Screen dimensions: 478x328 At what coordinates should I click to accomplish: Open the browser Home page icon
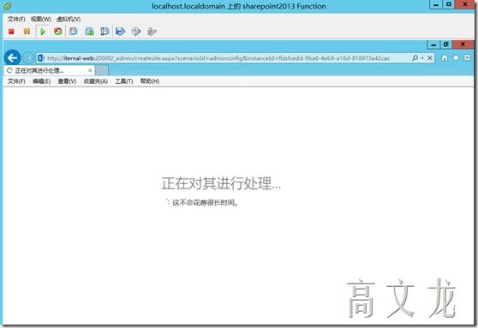coord(445,57)
